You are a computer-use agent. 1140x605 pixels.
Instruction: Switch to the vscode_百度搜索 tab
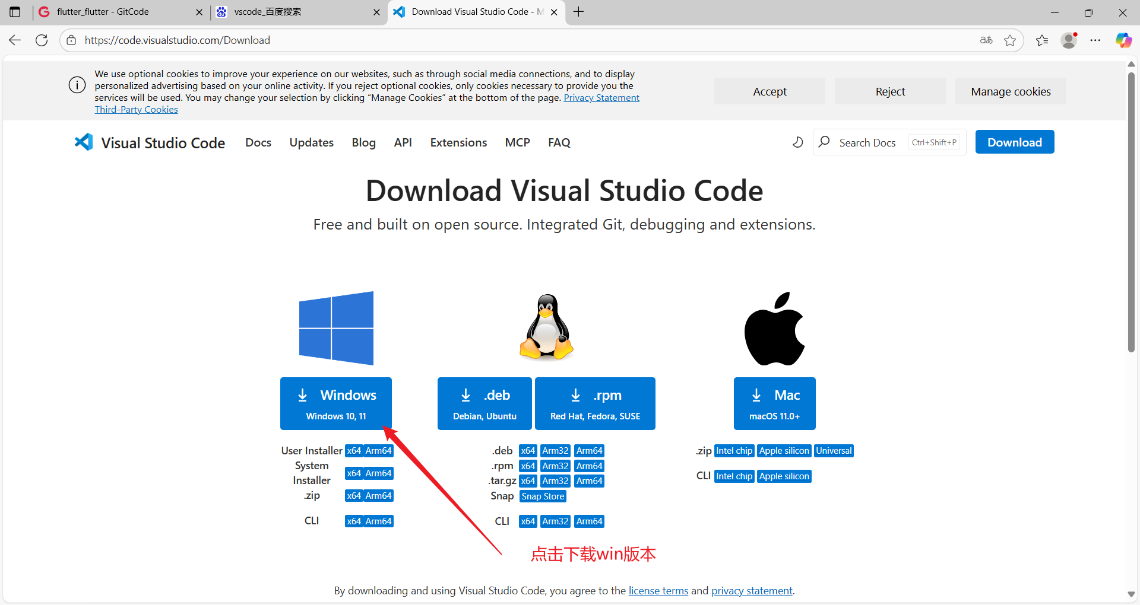pos(299,12)
